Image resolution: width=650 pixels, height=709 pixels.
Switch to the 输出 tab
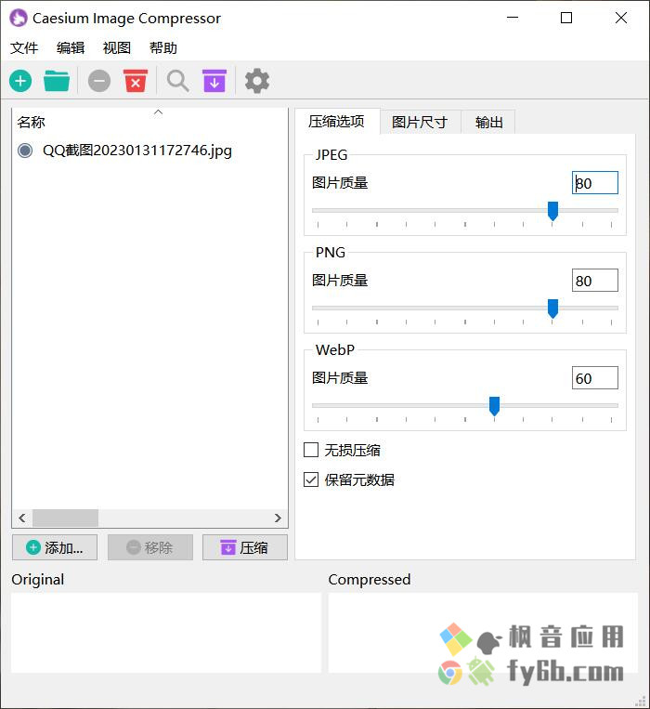point(488,122)
